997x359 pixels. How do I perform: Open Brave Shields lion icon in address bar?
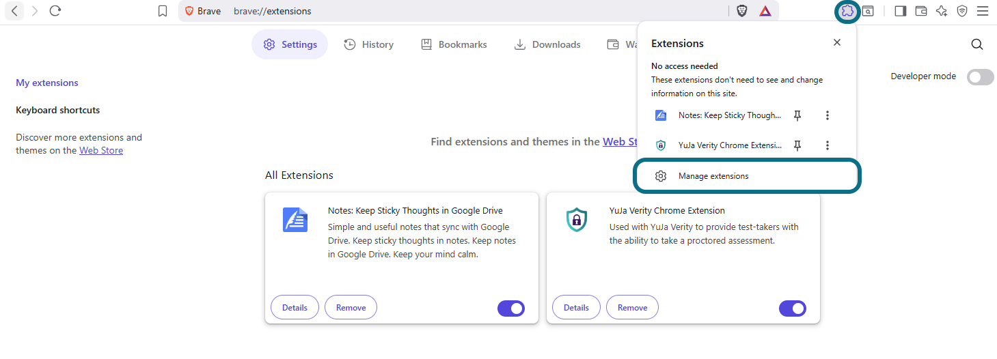[742, 11]
